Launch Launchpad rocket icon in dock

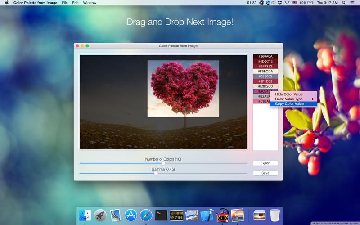pyautogui.click(x=100, y=215)
